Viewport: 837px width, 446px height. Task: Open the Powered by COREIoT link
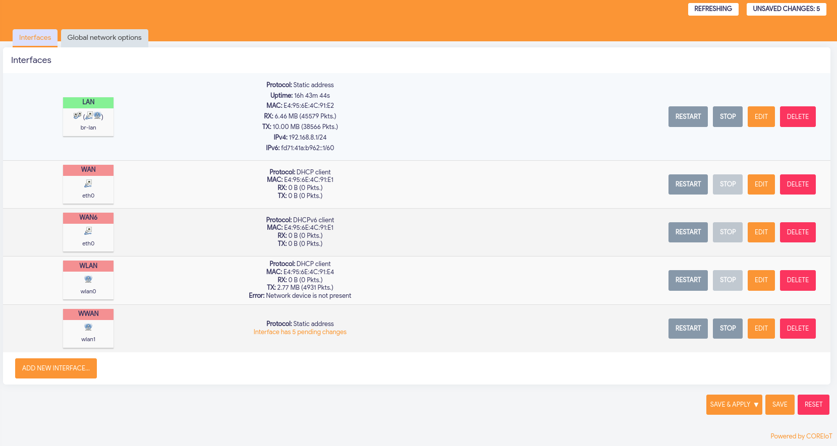click(x=801, y=436)
